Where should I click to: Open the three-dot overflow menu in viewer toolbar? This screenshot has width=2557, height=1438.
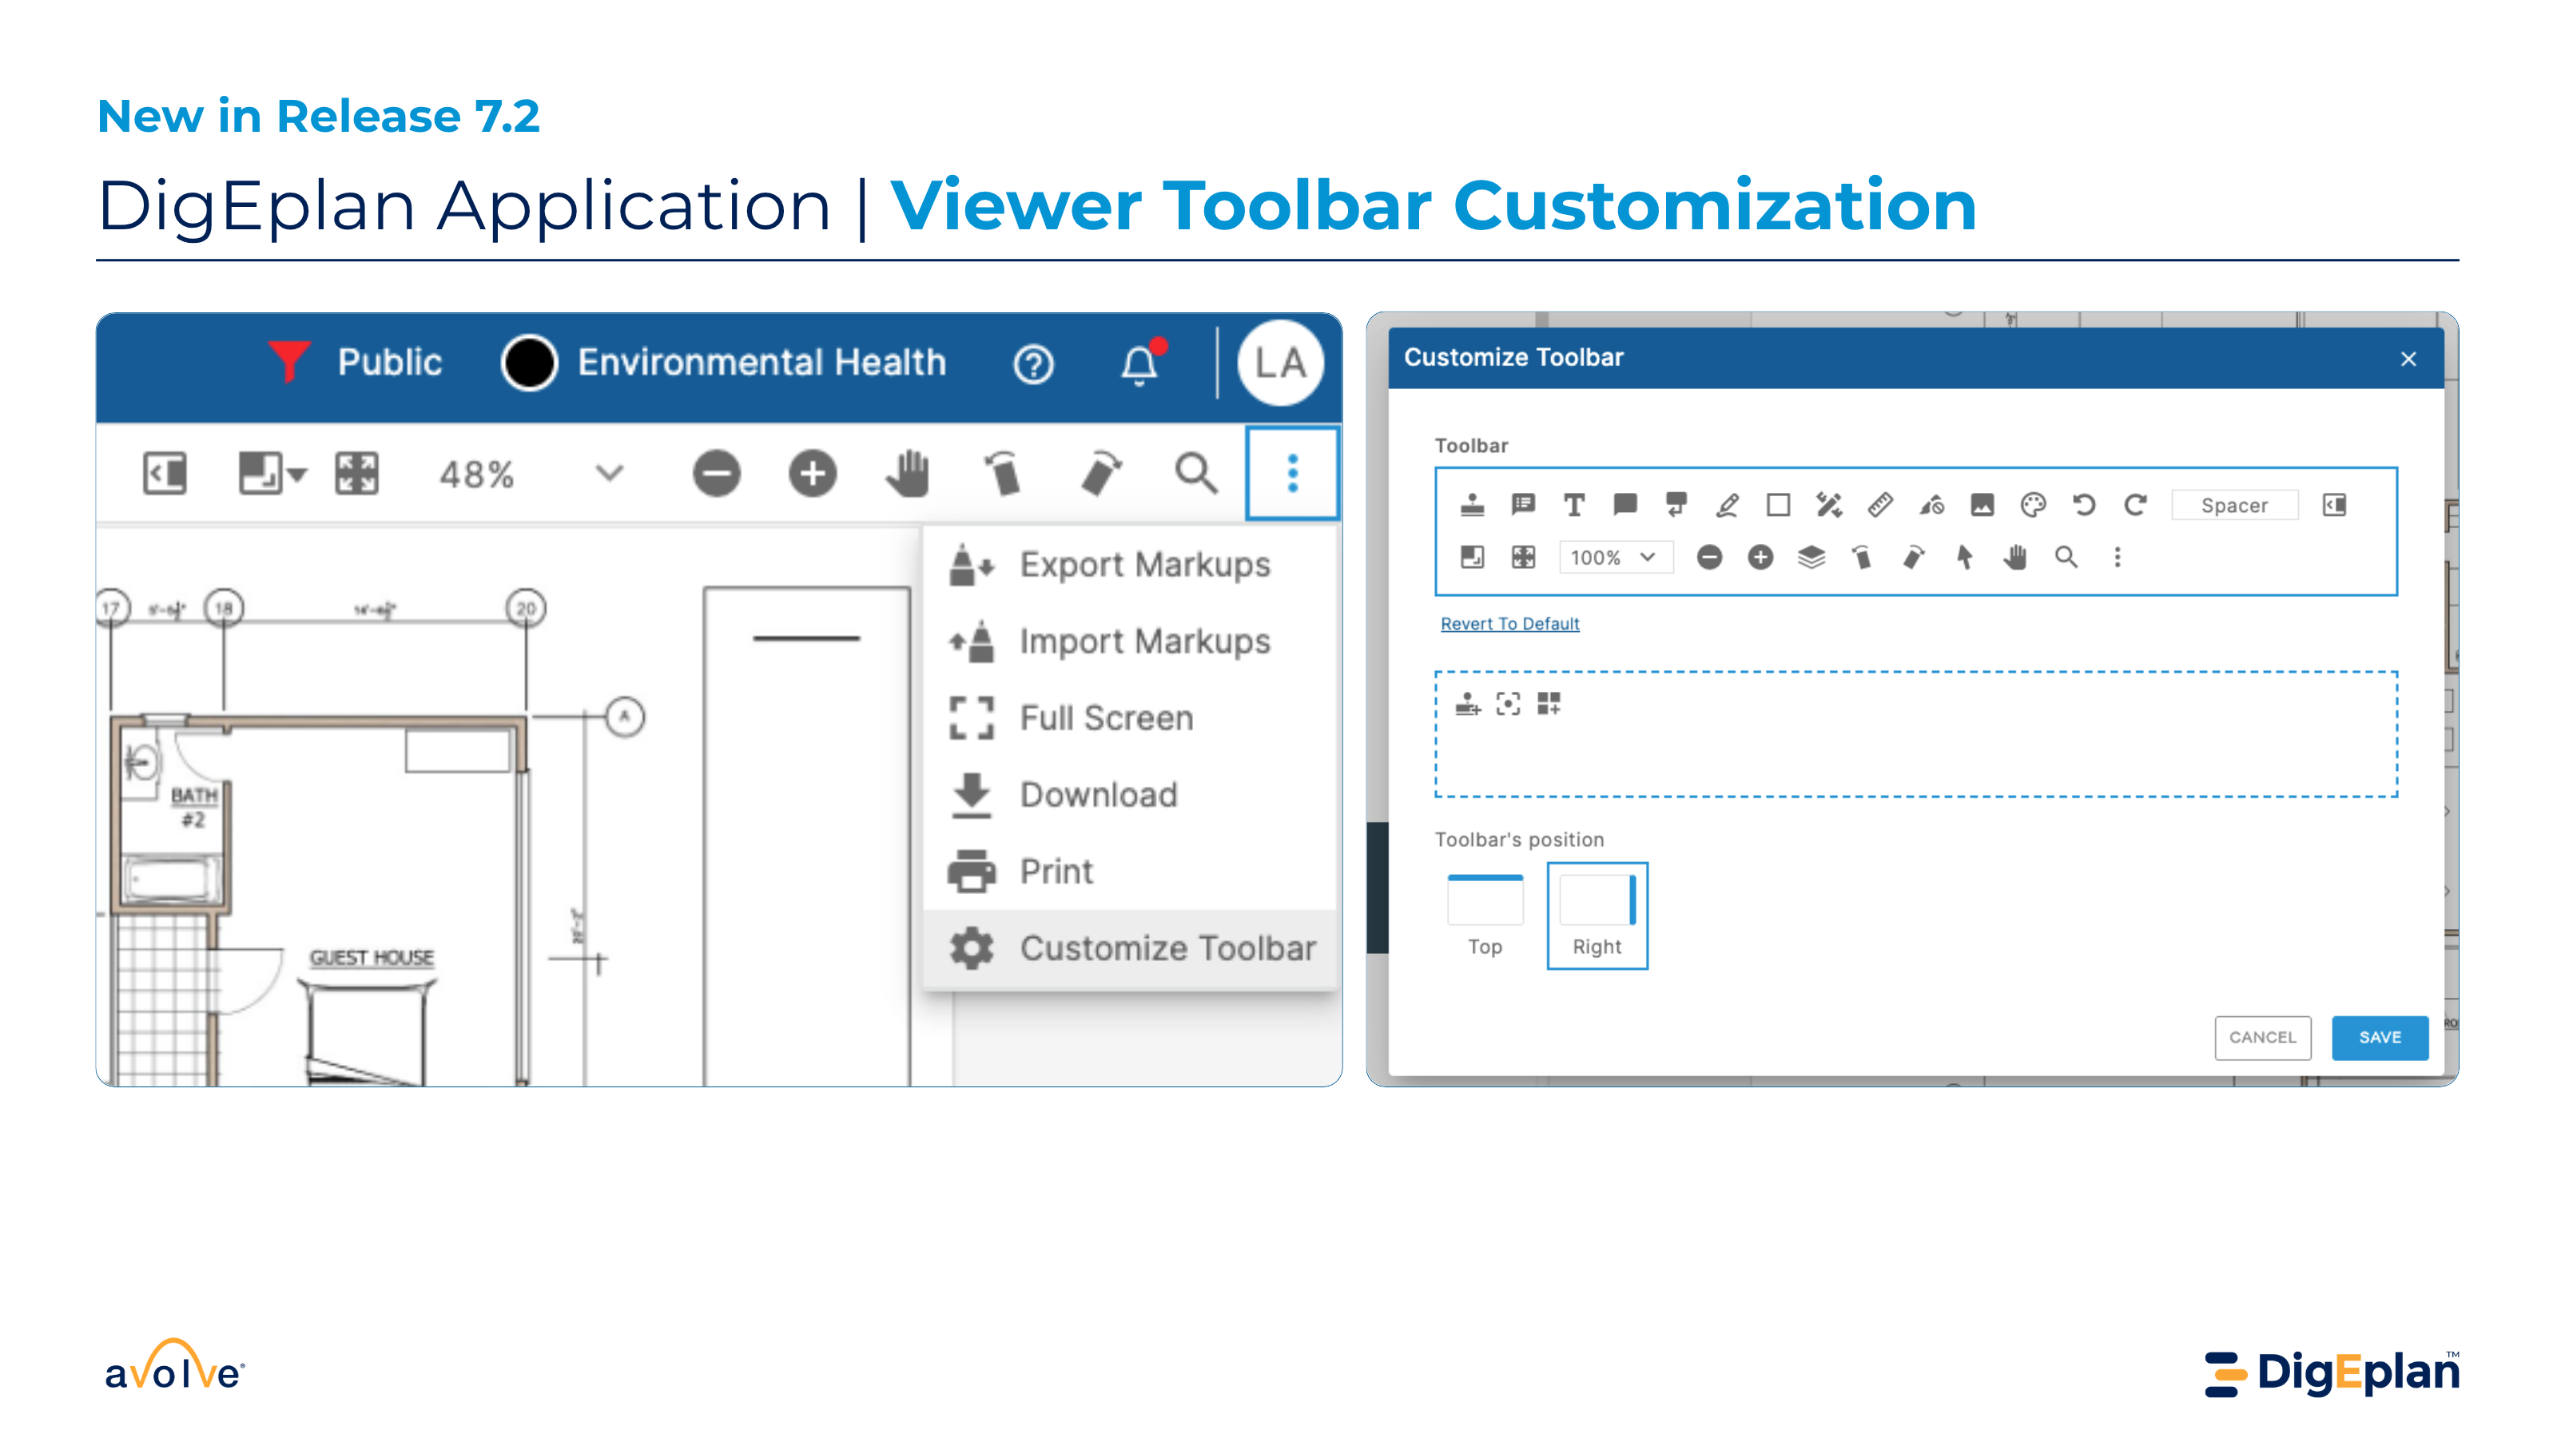pos(1291,474)
